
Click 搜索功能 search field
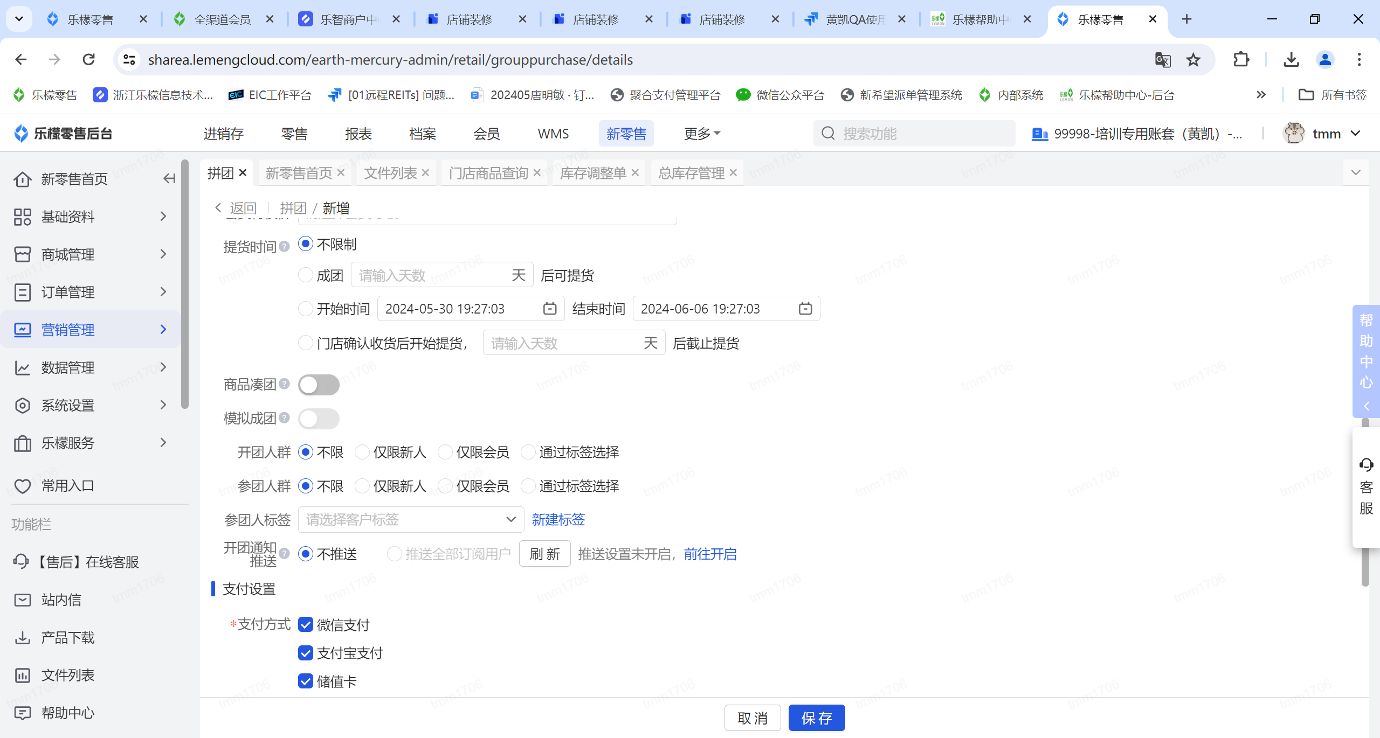pos(914,134)
